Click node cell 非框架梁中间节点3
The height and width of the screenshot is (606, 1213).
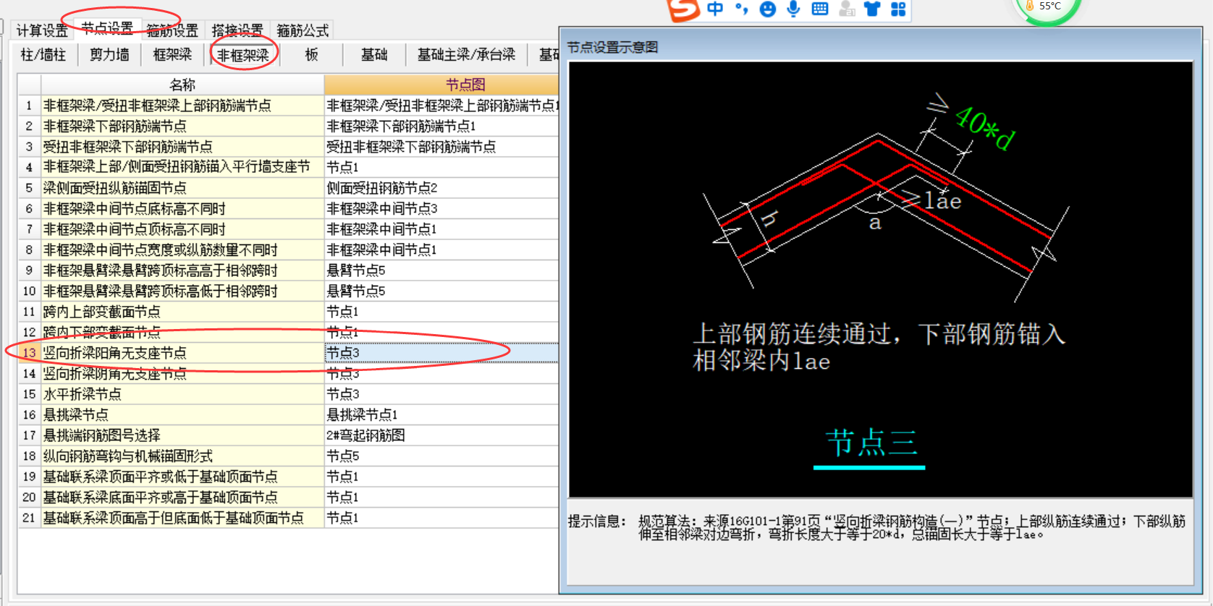coord(442,209)
